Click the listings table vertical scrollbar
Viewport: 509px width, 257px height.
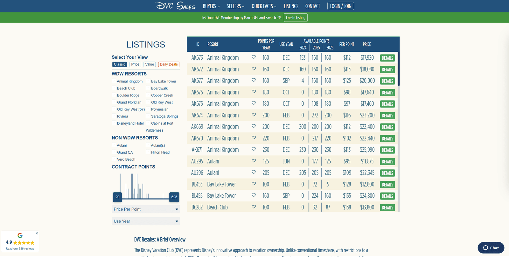coord(398,69)
